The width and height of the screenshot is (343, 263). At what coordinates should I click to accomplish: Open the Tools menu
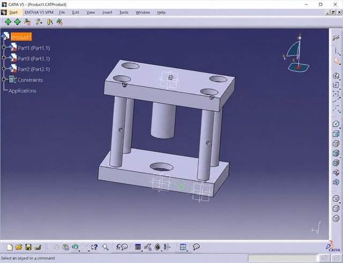point(124,12)
